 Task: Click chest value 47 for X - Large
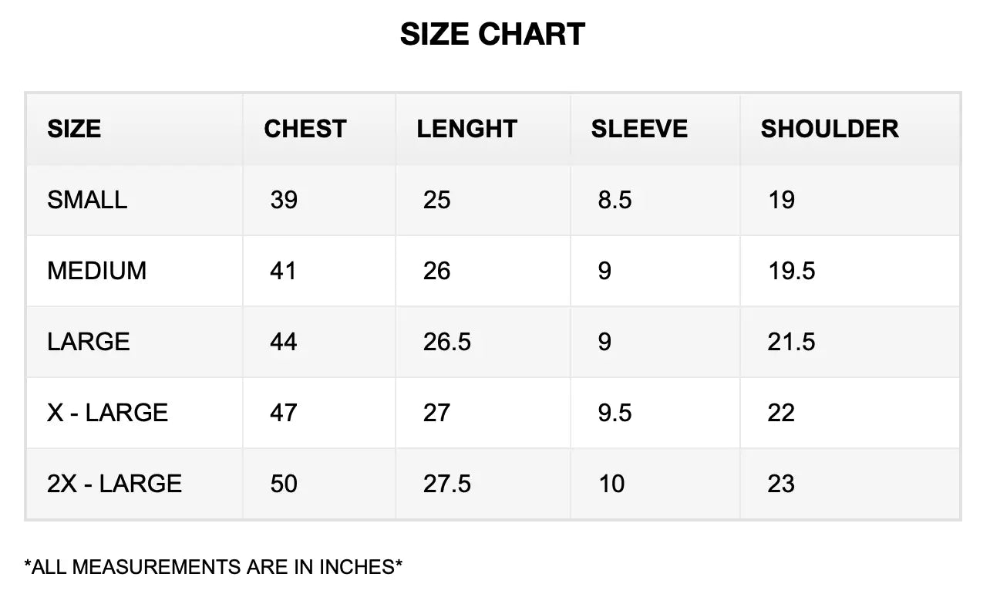click(284, 413)
